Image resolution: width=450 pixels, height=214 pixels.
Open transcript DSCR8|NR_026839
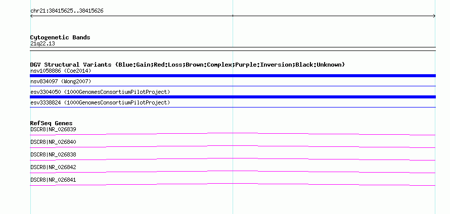click(53, 130)
